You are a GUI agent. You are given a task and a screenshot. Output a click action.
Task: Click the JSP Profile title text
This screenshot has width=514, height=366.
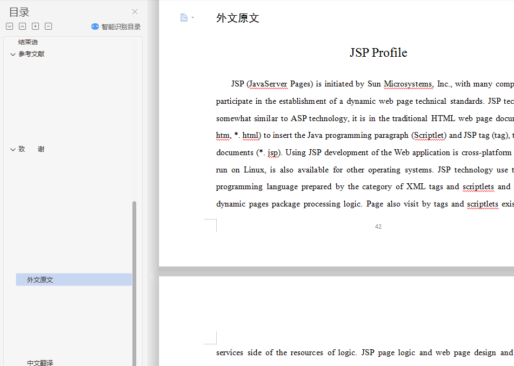pos(378,52)
